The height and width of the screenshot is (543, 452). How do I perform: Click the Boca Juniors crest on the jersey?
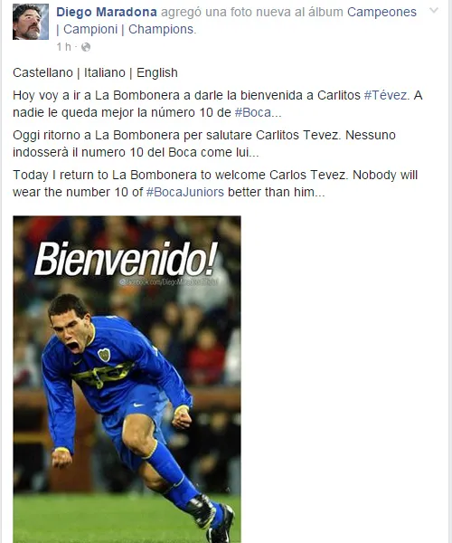[x=104, y=355]
